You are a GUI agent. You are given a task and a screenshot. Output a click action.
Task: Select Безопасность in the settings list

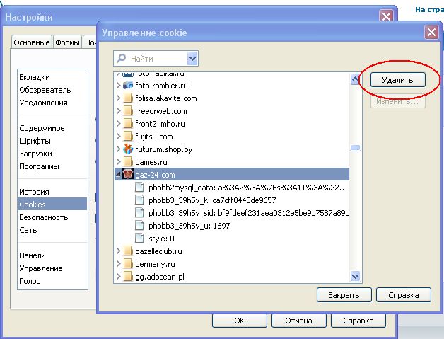(x=44, y=217)
